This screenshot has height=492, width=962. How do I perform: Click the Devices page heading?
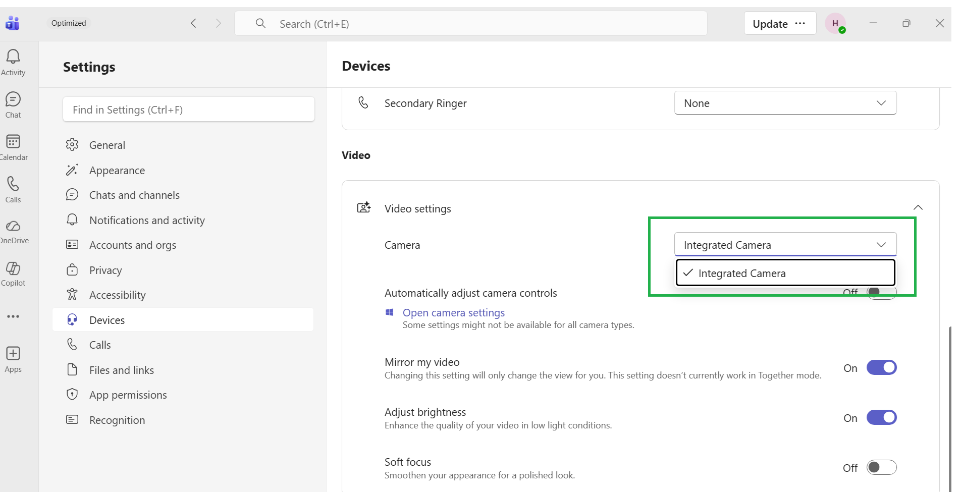(366, 66)
